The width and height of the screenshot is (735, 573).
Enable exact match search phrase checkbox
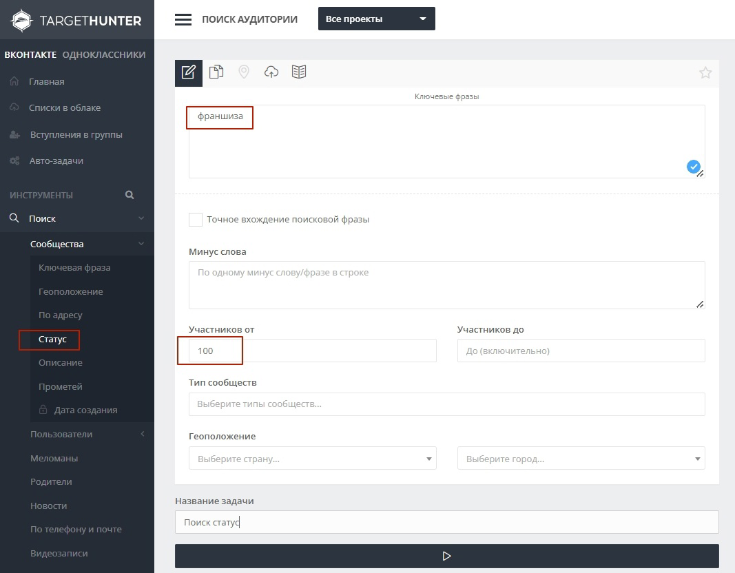[x=196, y=219]
